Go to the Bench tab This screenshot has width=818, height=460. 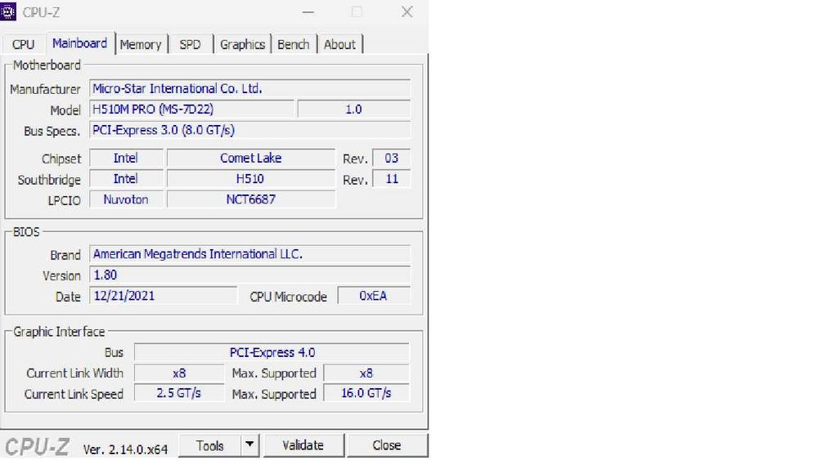pos(293,44)
